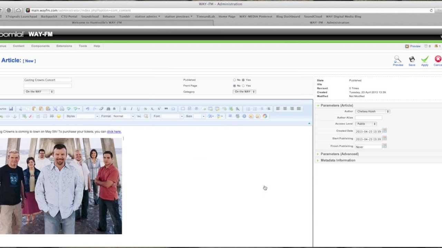Click the Preview magnifier toolbar button

[398, 61]
